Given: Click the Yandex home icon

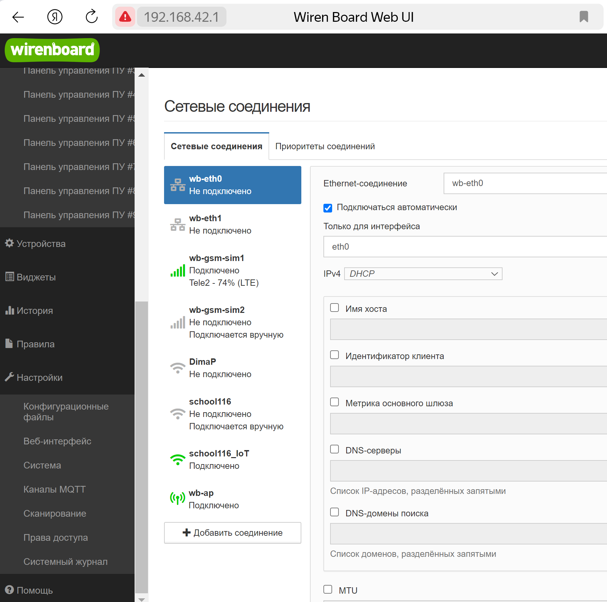Looking at the screenshot, I should tap(55, 17).
